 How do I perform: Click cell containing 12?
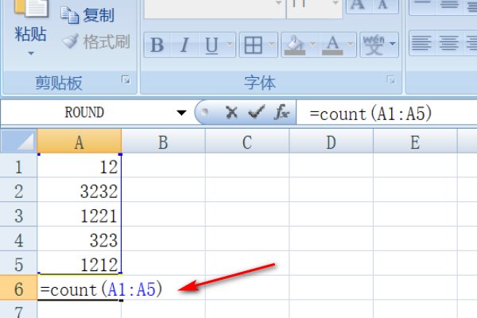pos(79,166)
